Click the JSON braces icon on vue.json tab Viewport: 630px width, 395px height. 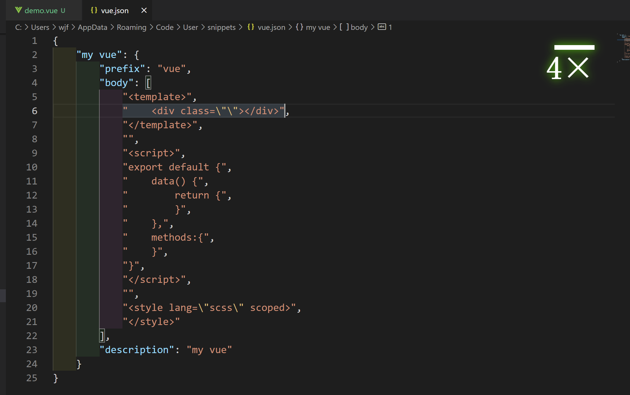(94, 11)
